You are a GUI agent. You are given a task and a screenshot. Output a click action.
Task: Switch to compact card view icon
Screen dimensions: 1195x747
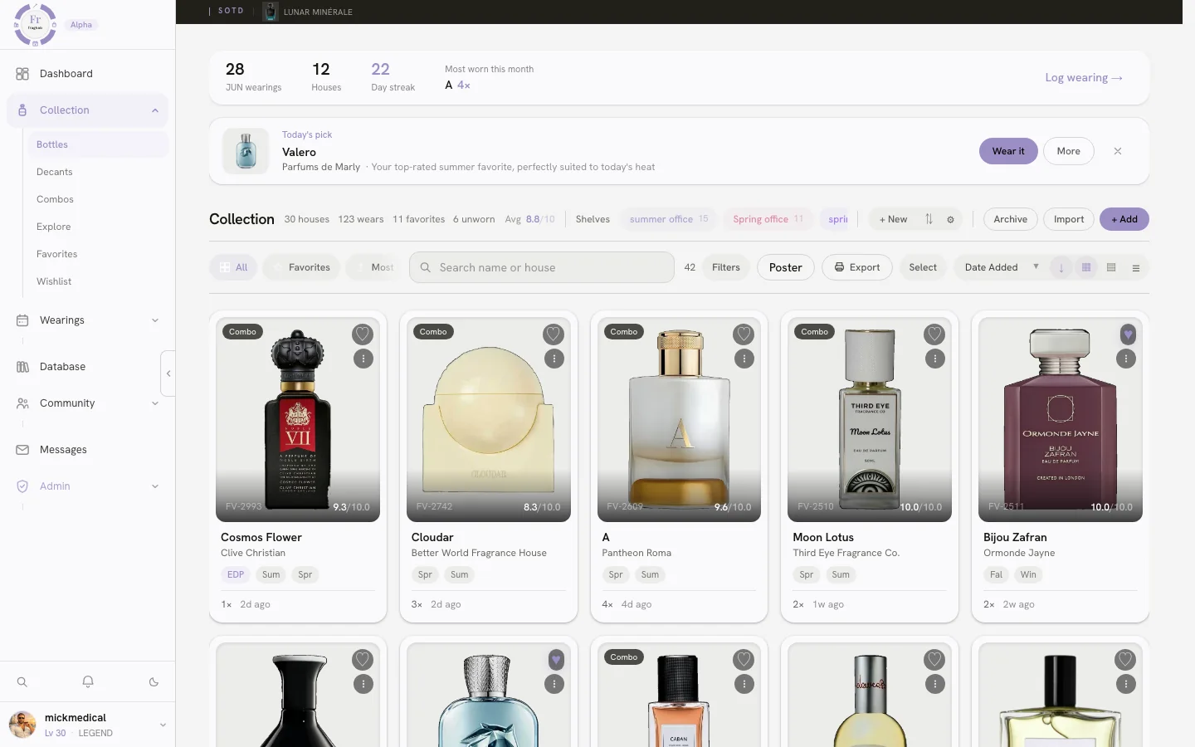pyautogui.click(x=1111, y=267)
